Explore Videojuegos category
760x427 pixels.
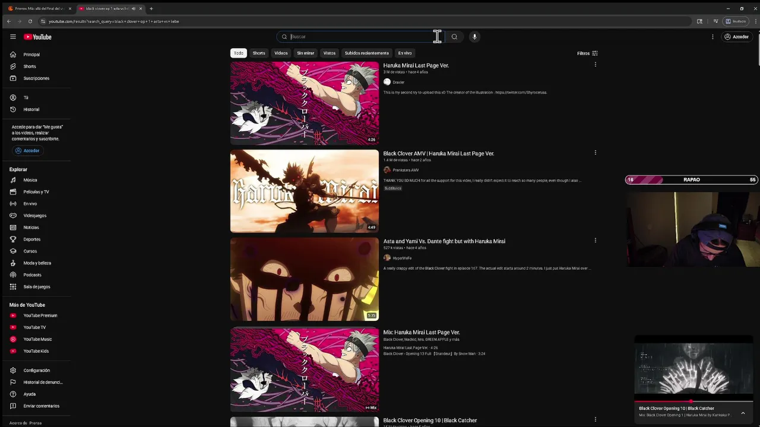point(36,215)
